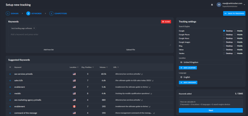The height and width of the screenshot is (116, 248).
Task: Add keyword 'seo marketing agency primelis'
Action: 10,100
